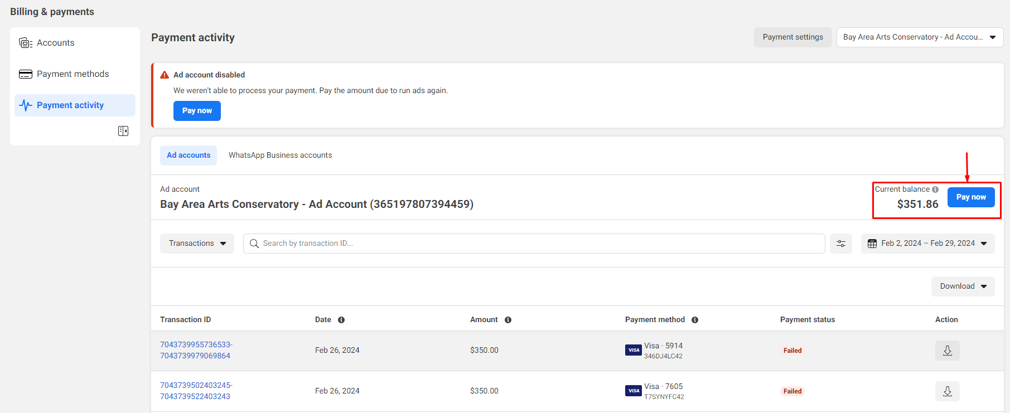Click the Action column header
1010x413 pixels.
(x=946, y=320)
